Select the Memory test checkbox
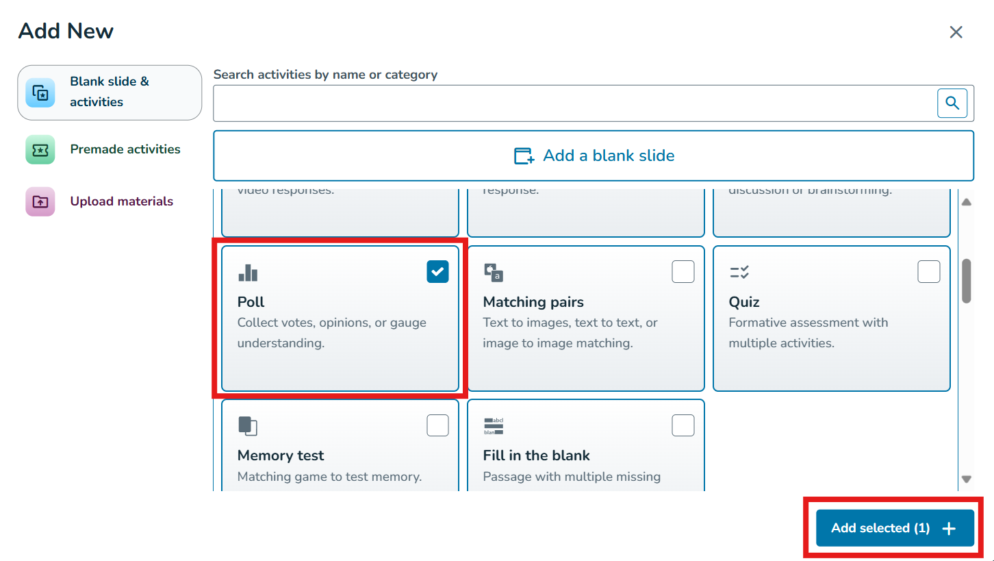Image resolution: width=994 pixels, height=561 pixels. point(437,425)
